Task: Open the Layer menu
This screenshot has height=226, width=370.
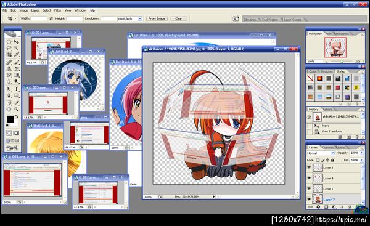Action: tap(35, 10)
